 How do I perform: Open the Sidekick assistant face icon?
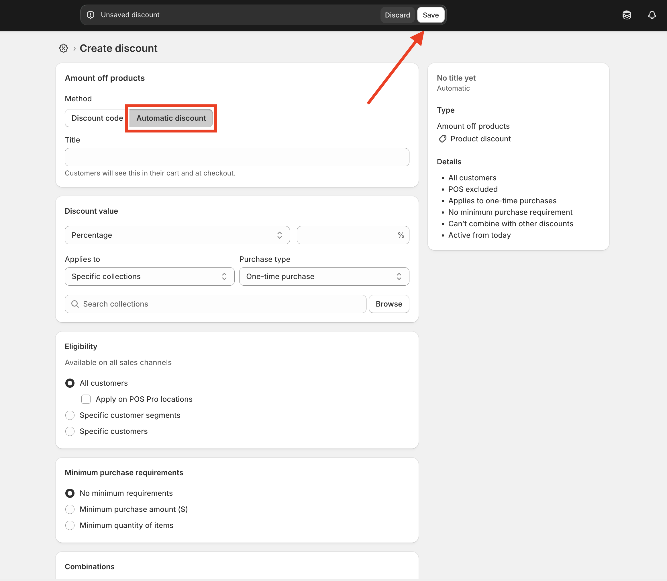(627, 15)
